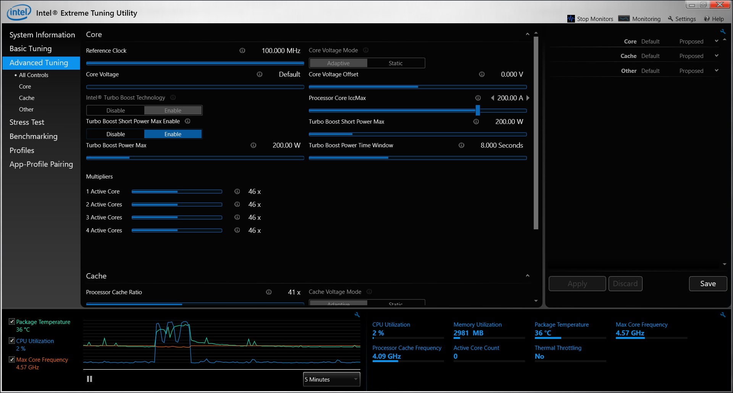This screenshot has width=733, height=393.
Task: Open wrench settings for the proposed changes panel
Action: 723,32
